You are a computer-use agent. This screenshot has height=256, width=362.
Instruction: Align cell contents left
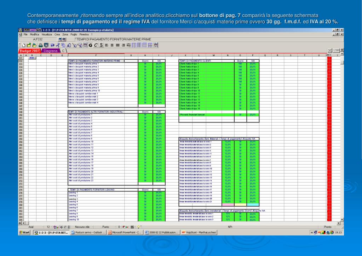tap(107, 45)
